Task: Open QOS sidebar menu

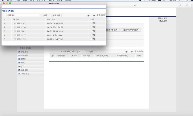Action: tap(22, 66)
